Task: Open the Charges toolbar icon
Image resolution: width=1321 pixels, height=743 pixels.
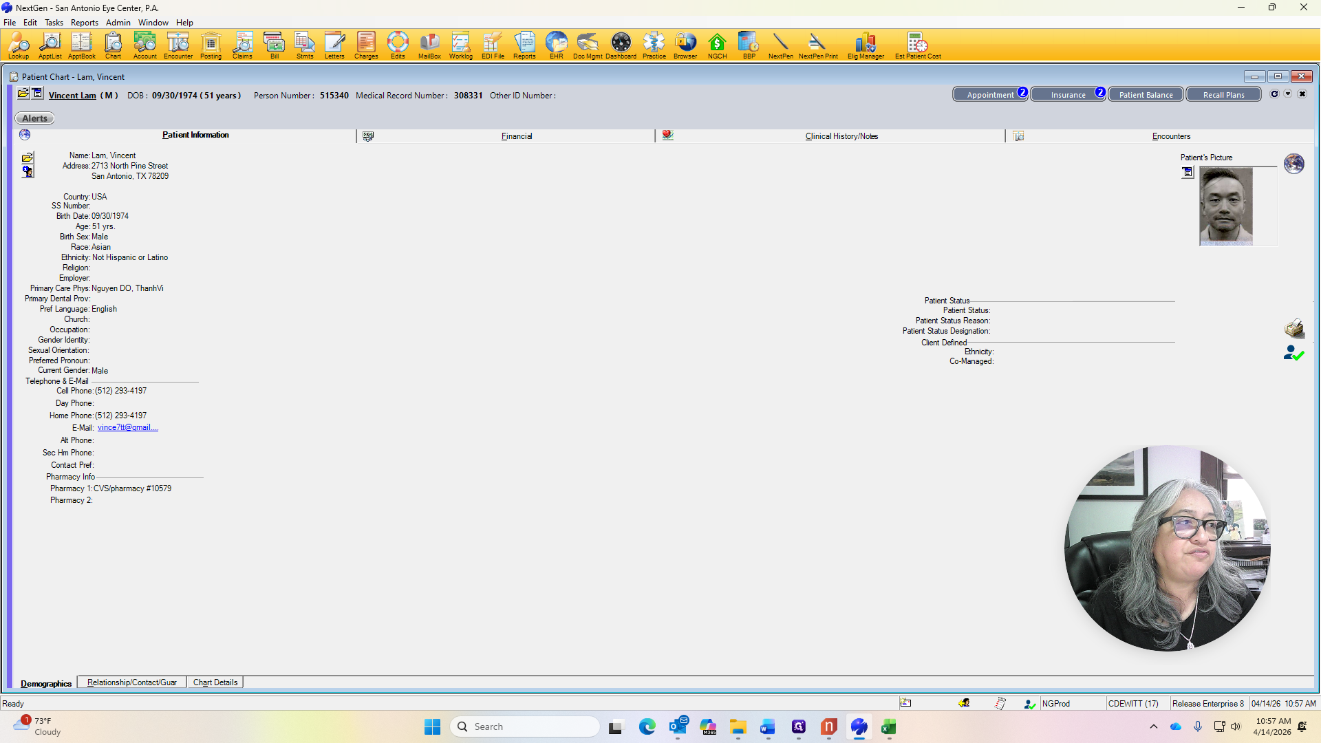Action: click(x=366, y=45)
